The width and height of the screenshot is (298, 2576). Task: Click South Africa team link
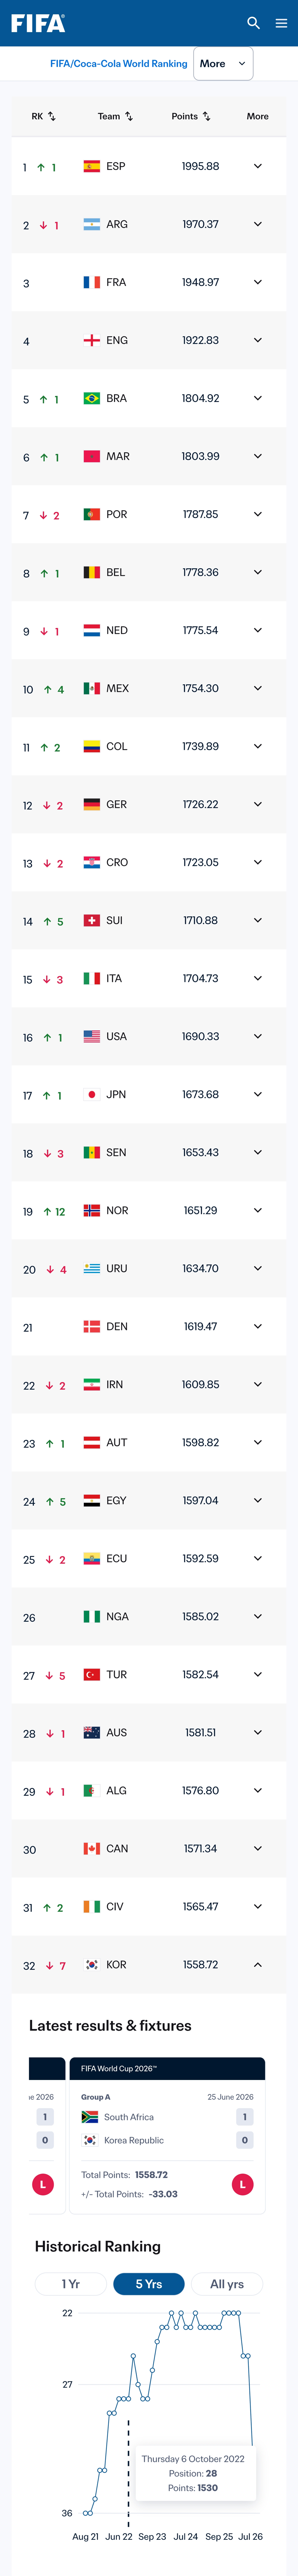(129, 2116)
